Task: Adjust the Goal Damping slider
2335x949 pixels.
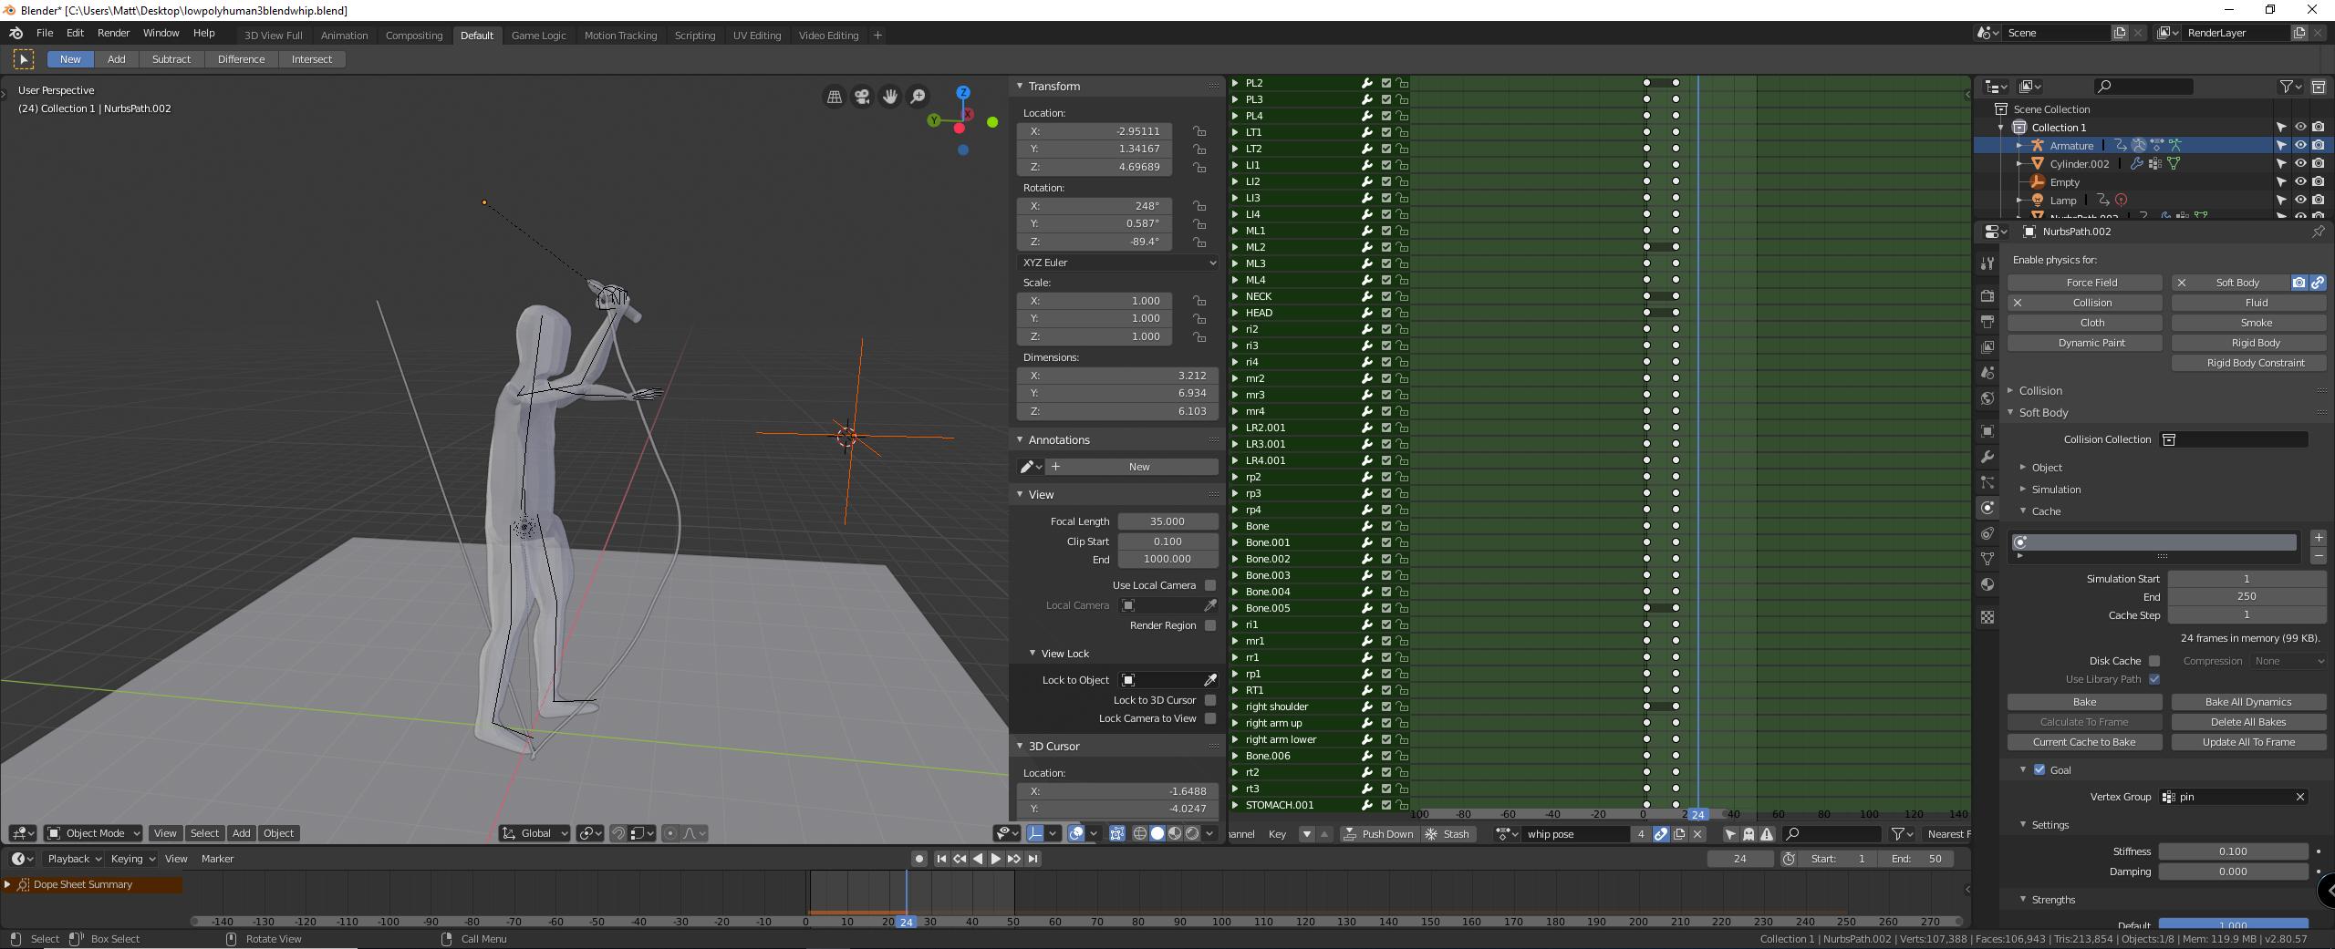Action: click(2233, 872)
